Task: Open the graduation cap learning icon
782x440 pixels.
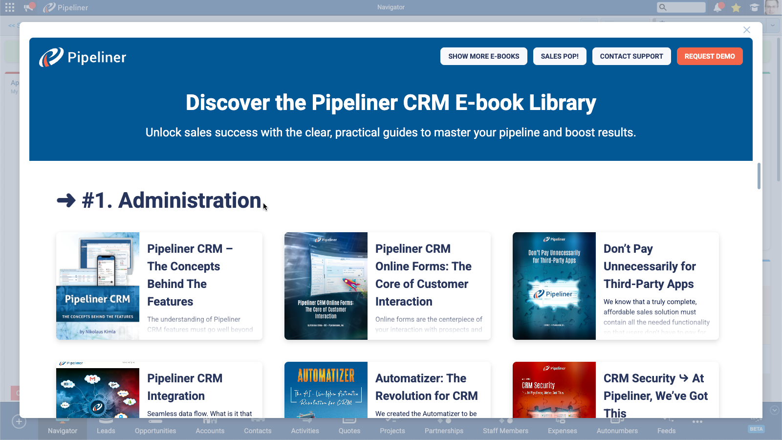Action: 755,7
